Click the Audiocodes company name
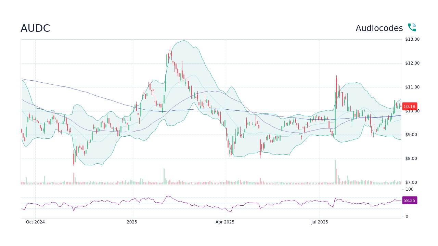 click(379, 28)
